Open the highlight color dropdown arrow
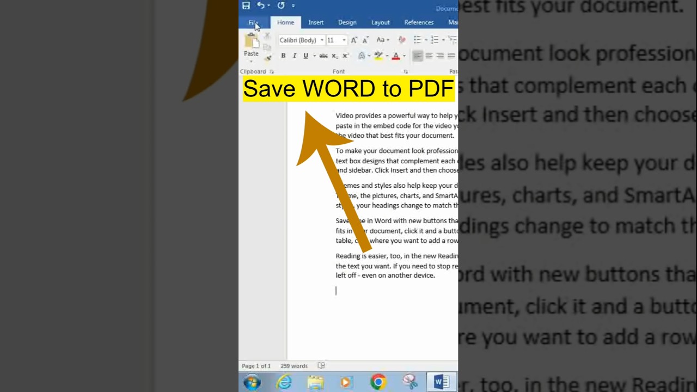 [387, 56]
